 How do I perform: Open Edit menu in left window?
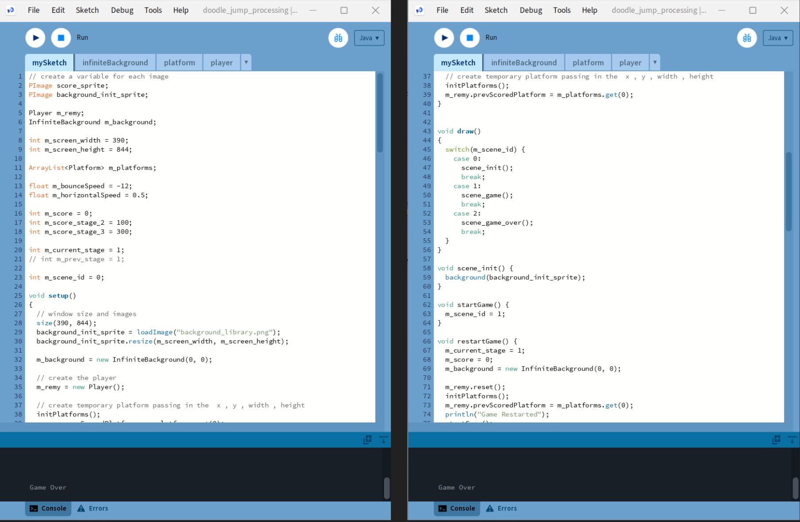coord(58,10)
